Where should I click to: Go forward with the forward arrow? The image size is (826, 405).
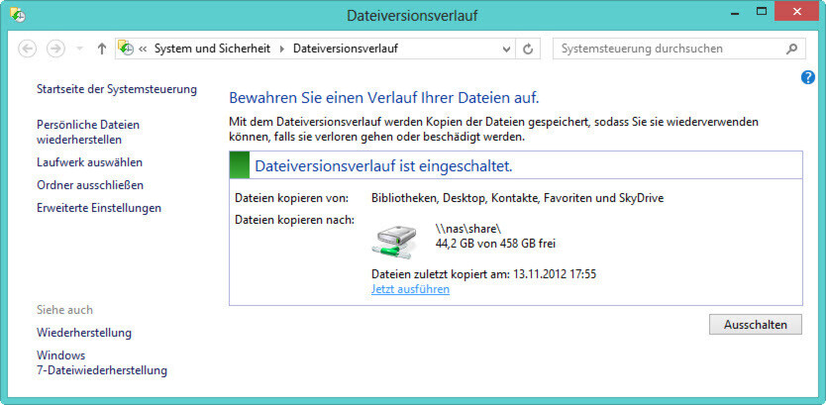55,49
